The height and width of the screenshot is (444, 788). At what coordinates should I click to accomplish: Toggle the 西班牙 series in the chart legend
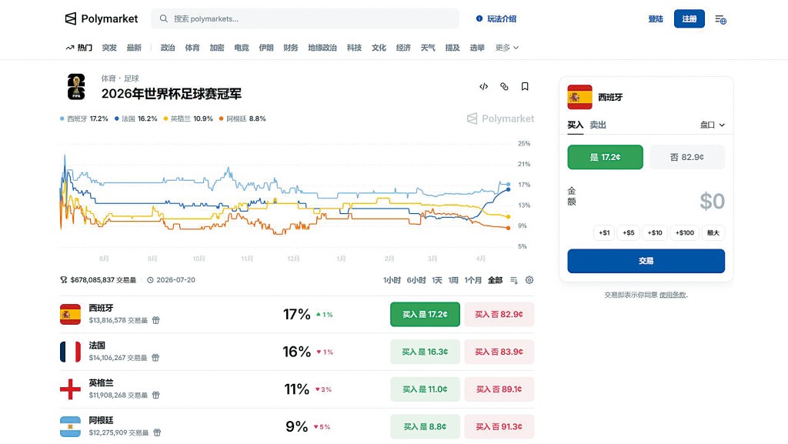(x=77, y=119)
